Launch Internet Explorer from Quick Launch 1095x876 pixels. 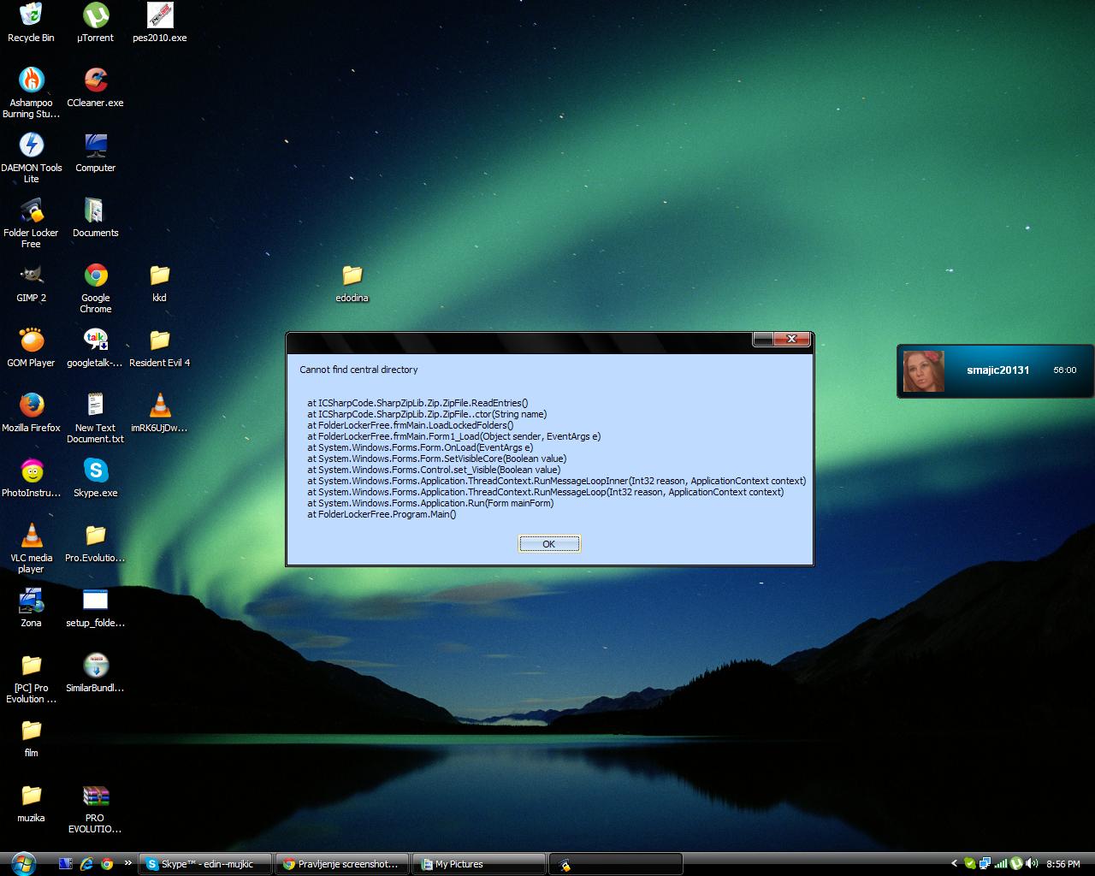tap(86, 864)
